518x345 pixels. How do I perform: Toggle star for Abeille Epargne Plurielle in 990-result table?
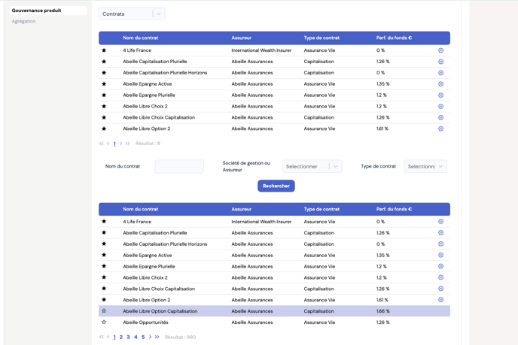point(104,267)
